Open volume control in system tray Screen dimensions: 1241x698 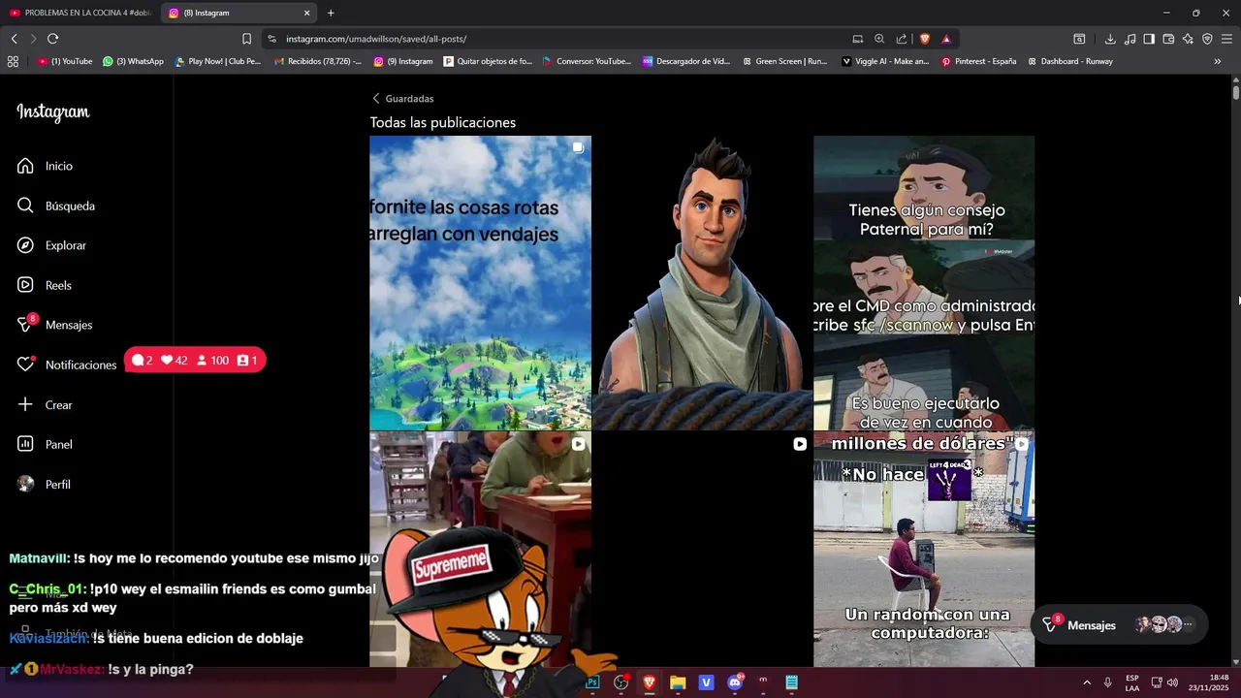tap(1172, 682)
